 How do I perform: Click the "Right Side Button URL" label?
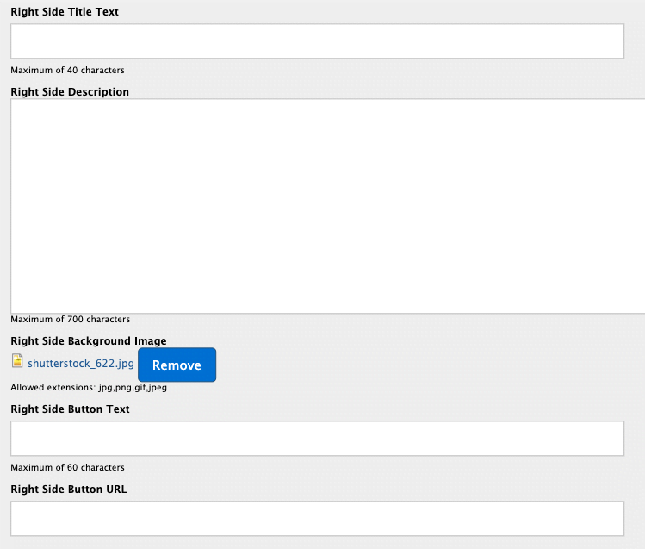[x=69, y=490]
